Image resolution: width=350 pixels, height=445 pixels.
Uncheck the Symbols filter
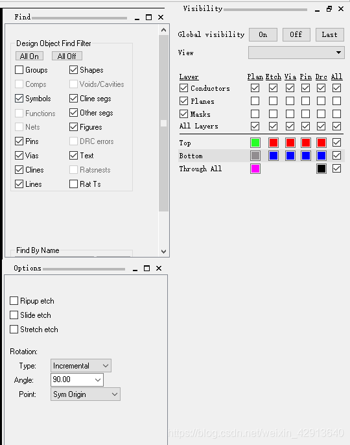coord(19,99)
